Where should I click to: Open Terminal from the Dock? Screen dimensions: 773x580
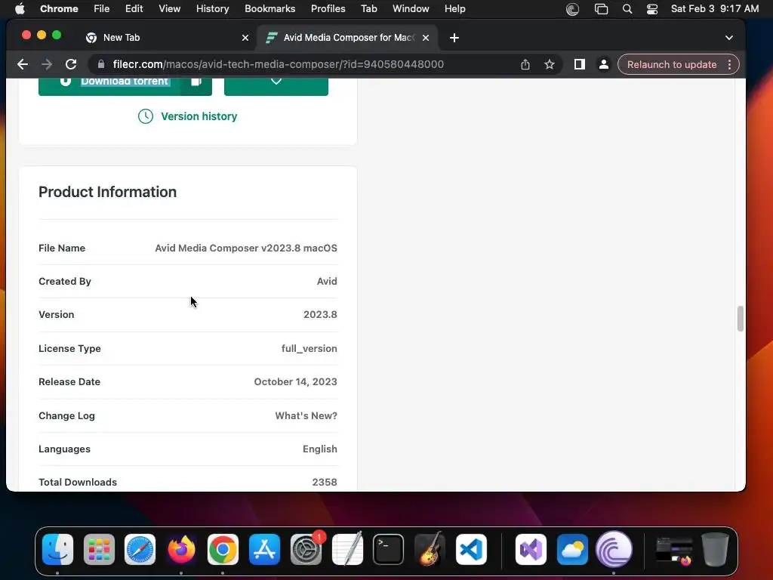(389, 550)
